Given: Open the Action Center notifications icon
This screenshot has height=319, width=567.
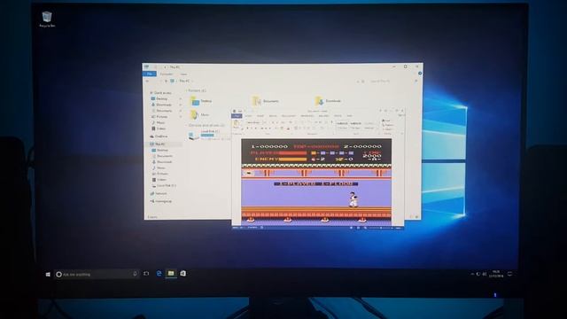Looking at the screenshot, I should click(x=510, y=274).
